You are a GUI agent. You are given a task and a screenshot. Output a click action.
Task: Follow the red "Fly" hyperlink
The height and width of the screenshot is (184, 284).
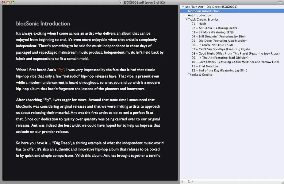pos(61,70)
